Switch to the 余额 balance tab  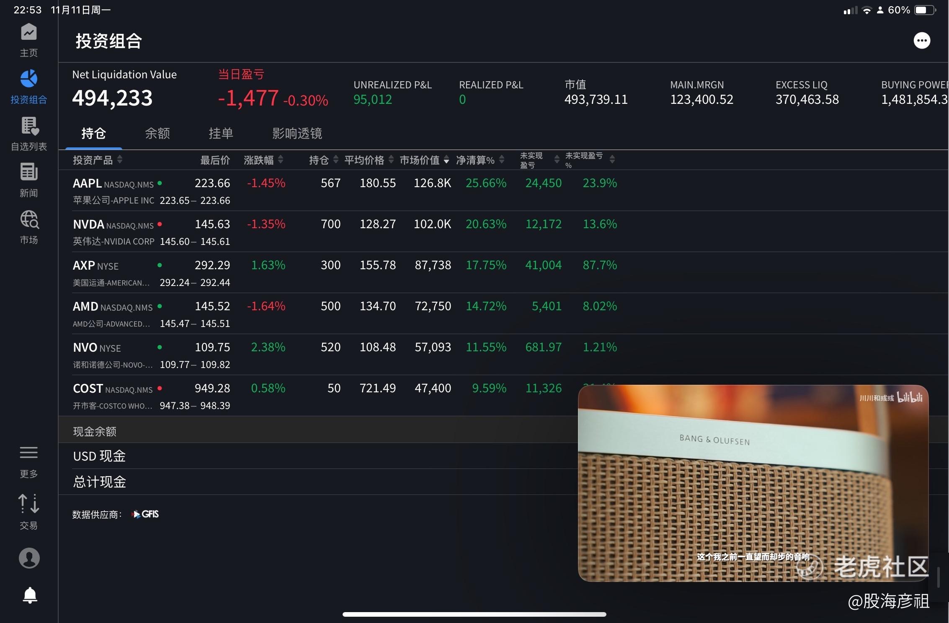pos(157,134)
